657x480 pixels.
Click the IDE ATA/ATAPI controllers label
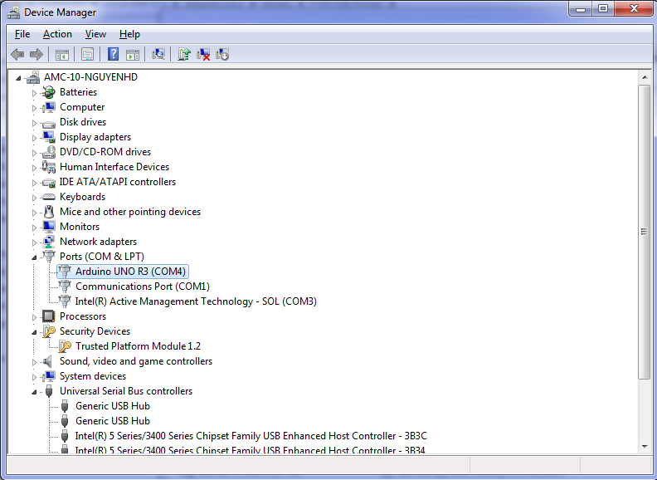[117, 182]
